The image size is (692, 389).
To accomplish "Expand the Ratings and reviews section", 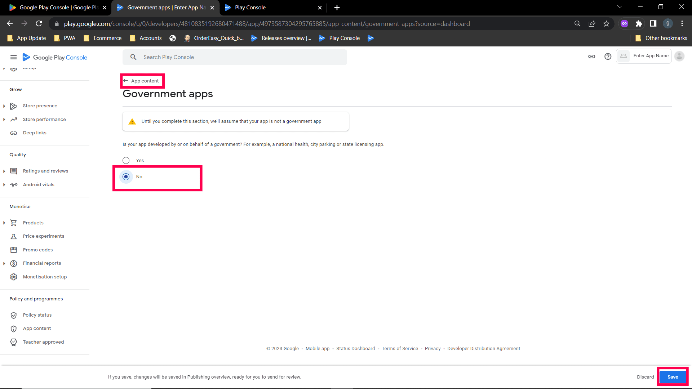I will coord(4,171).
